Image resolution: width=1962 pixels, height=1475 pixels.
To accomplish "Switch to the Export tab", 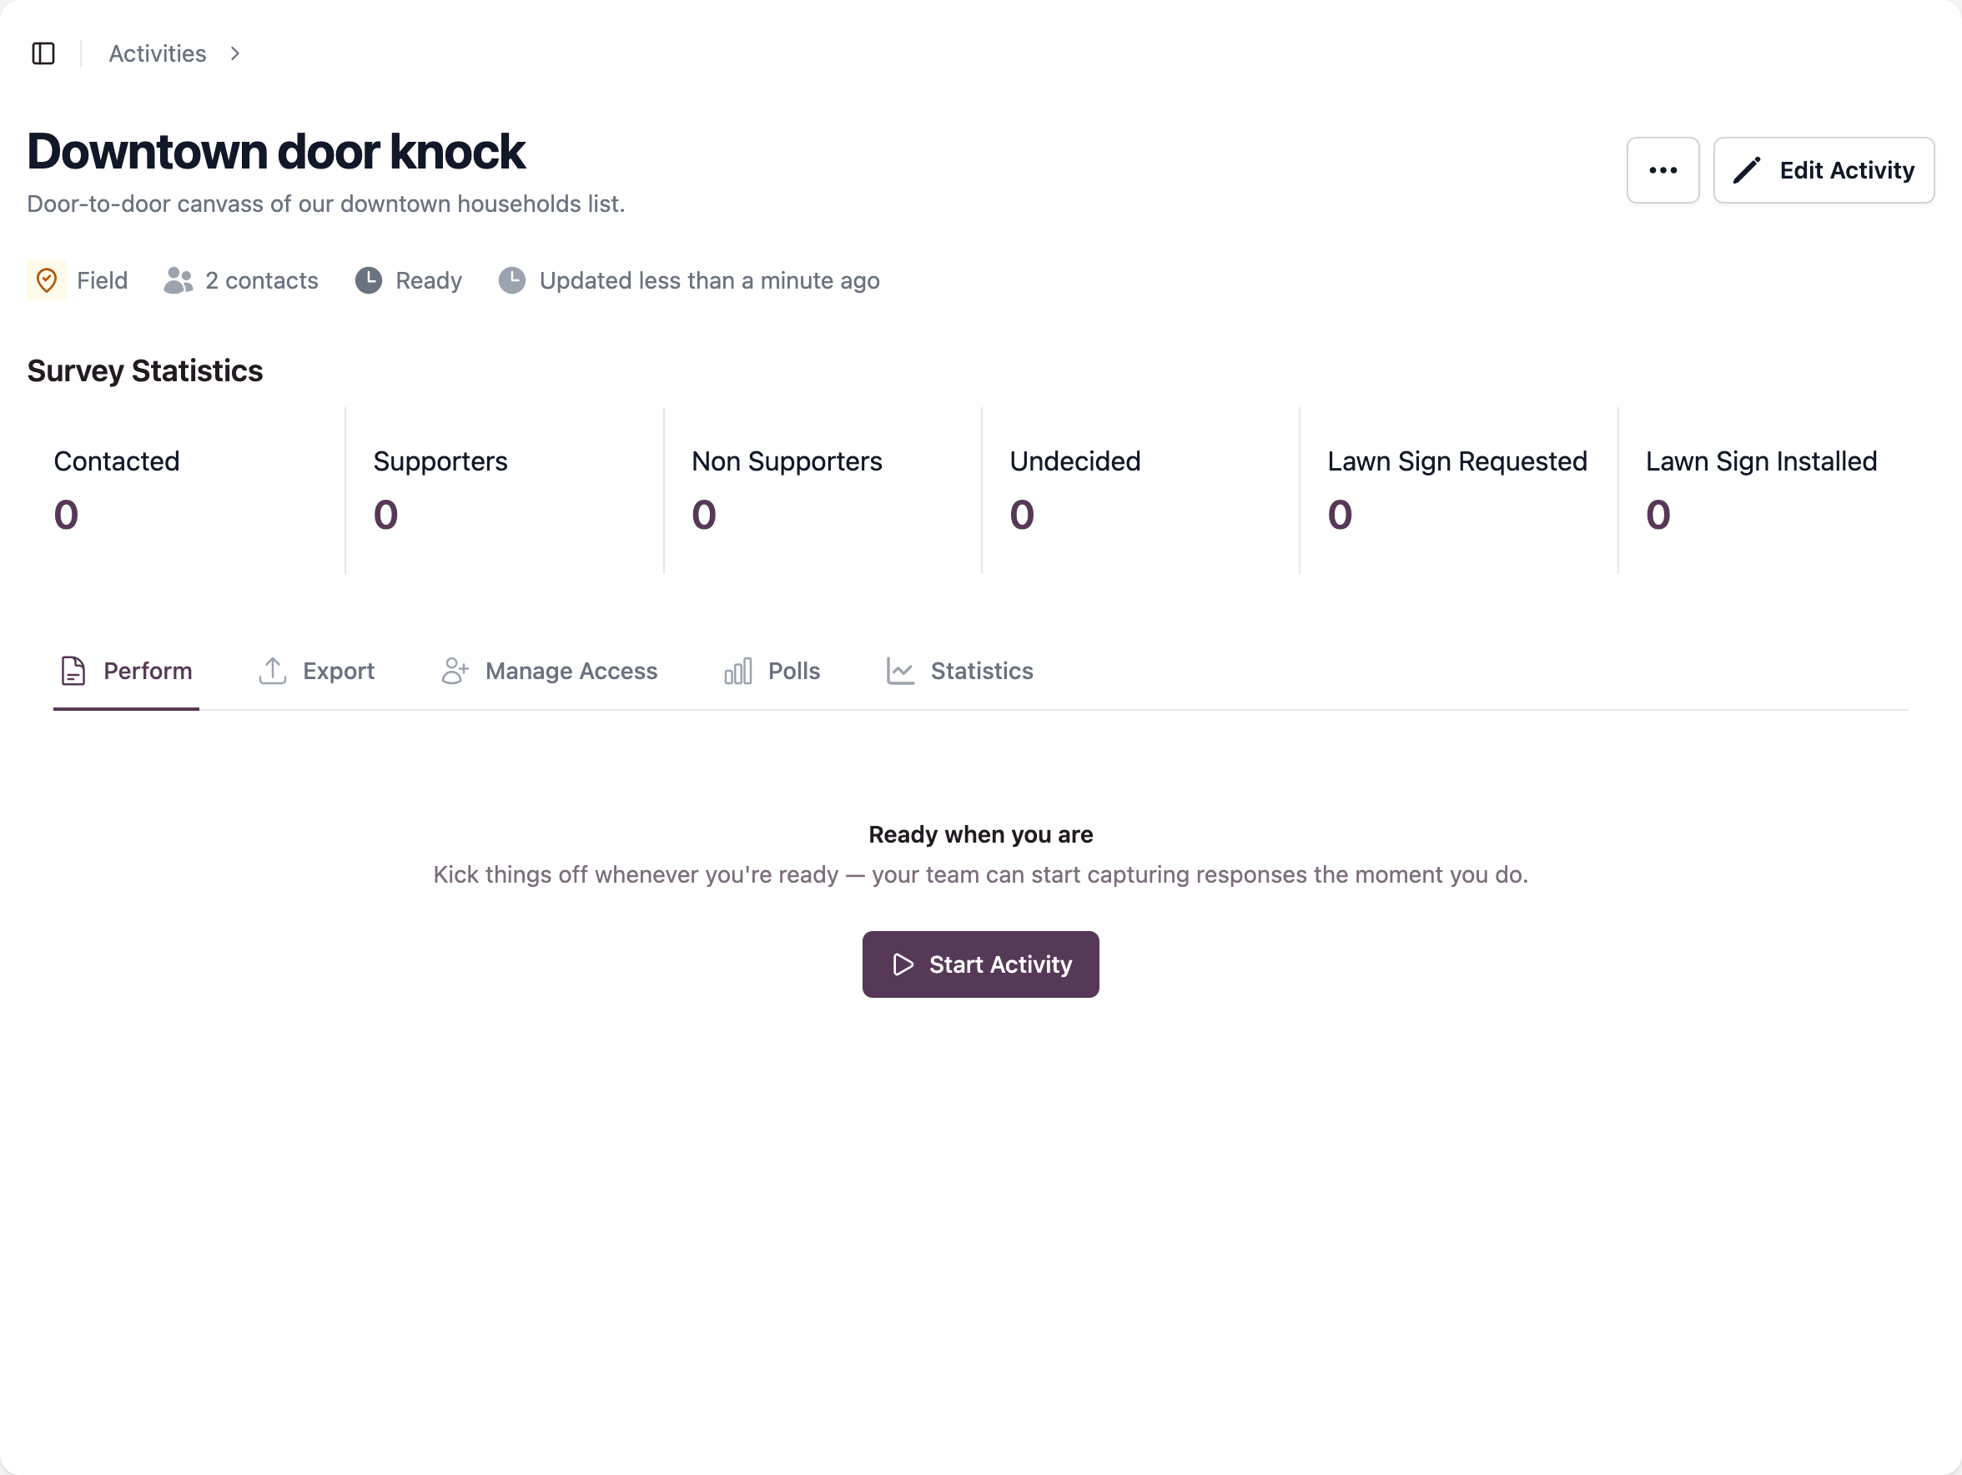I will point(317,672).
